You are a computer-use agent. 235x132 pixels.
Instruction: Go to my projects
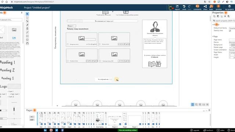click(x=229, y=7)
